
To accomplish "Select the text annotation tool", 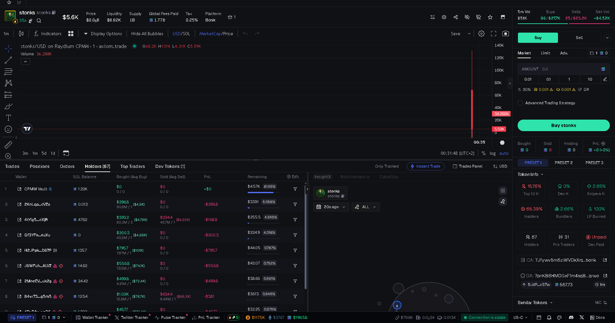I will point(8,118).
